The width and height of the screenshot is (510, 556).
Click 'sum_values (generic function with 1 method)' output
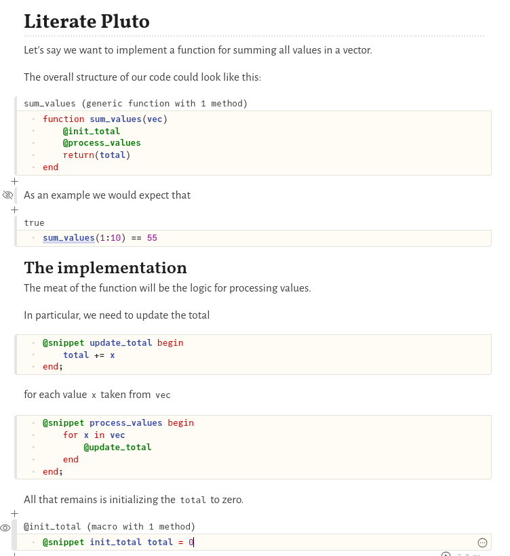136,104
